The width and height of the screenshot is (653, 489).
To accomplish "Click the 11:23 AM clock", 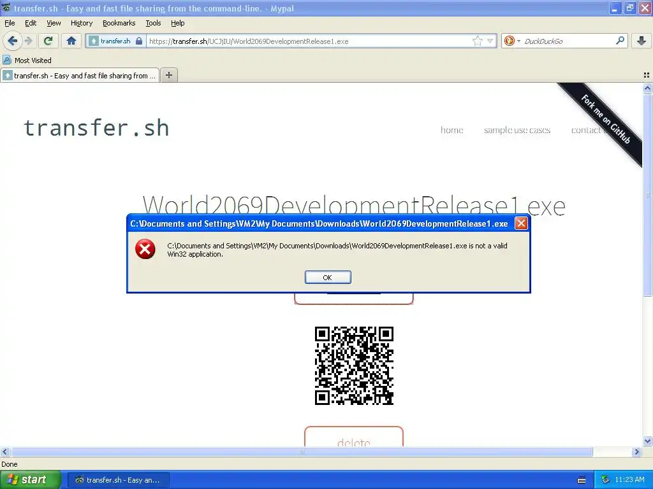I will click(629, 480).
